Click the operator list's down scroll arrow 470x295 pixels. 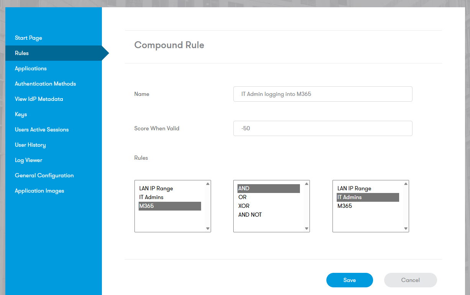(x=306, y=229)
